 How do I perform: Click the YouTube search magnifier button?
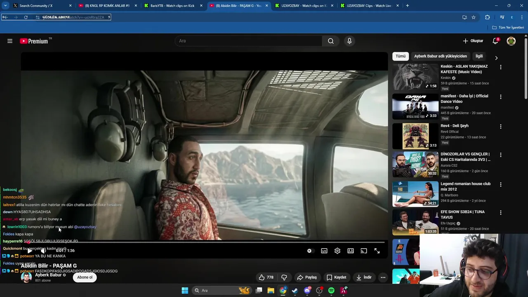(331, 41)
